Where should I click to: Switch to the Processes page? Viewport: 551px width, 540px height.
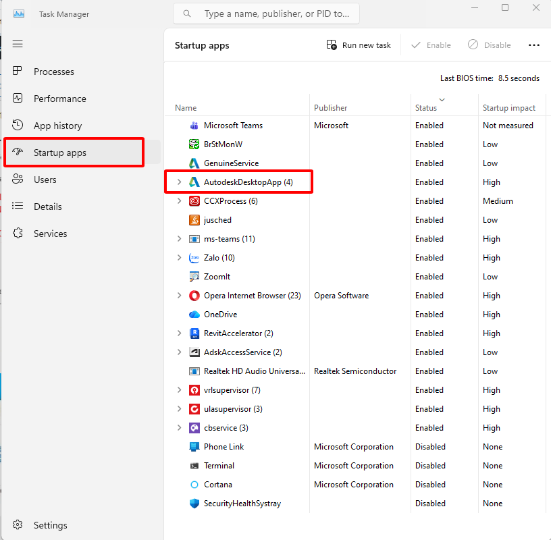54,72
